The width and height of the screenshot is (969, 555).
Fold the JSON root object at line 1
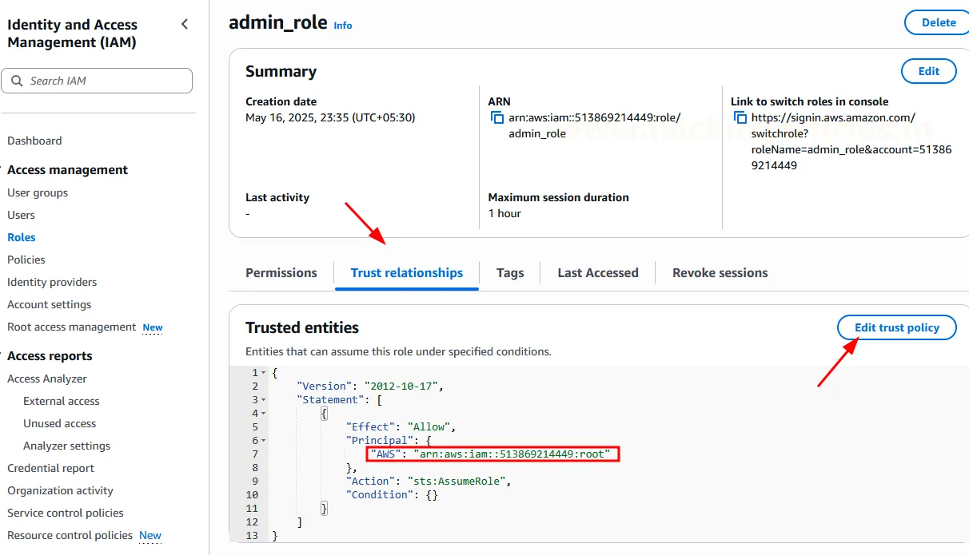click(265, 373)
